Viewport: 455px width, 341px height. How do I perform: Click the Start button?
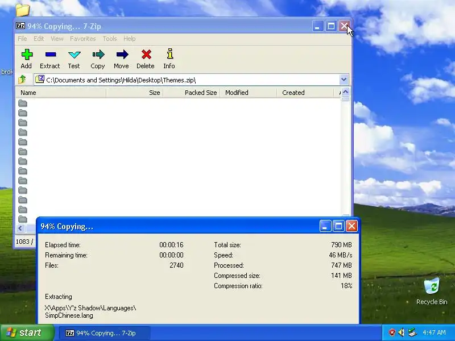pos(27,332)
